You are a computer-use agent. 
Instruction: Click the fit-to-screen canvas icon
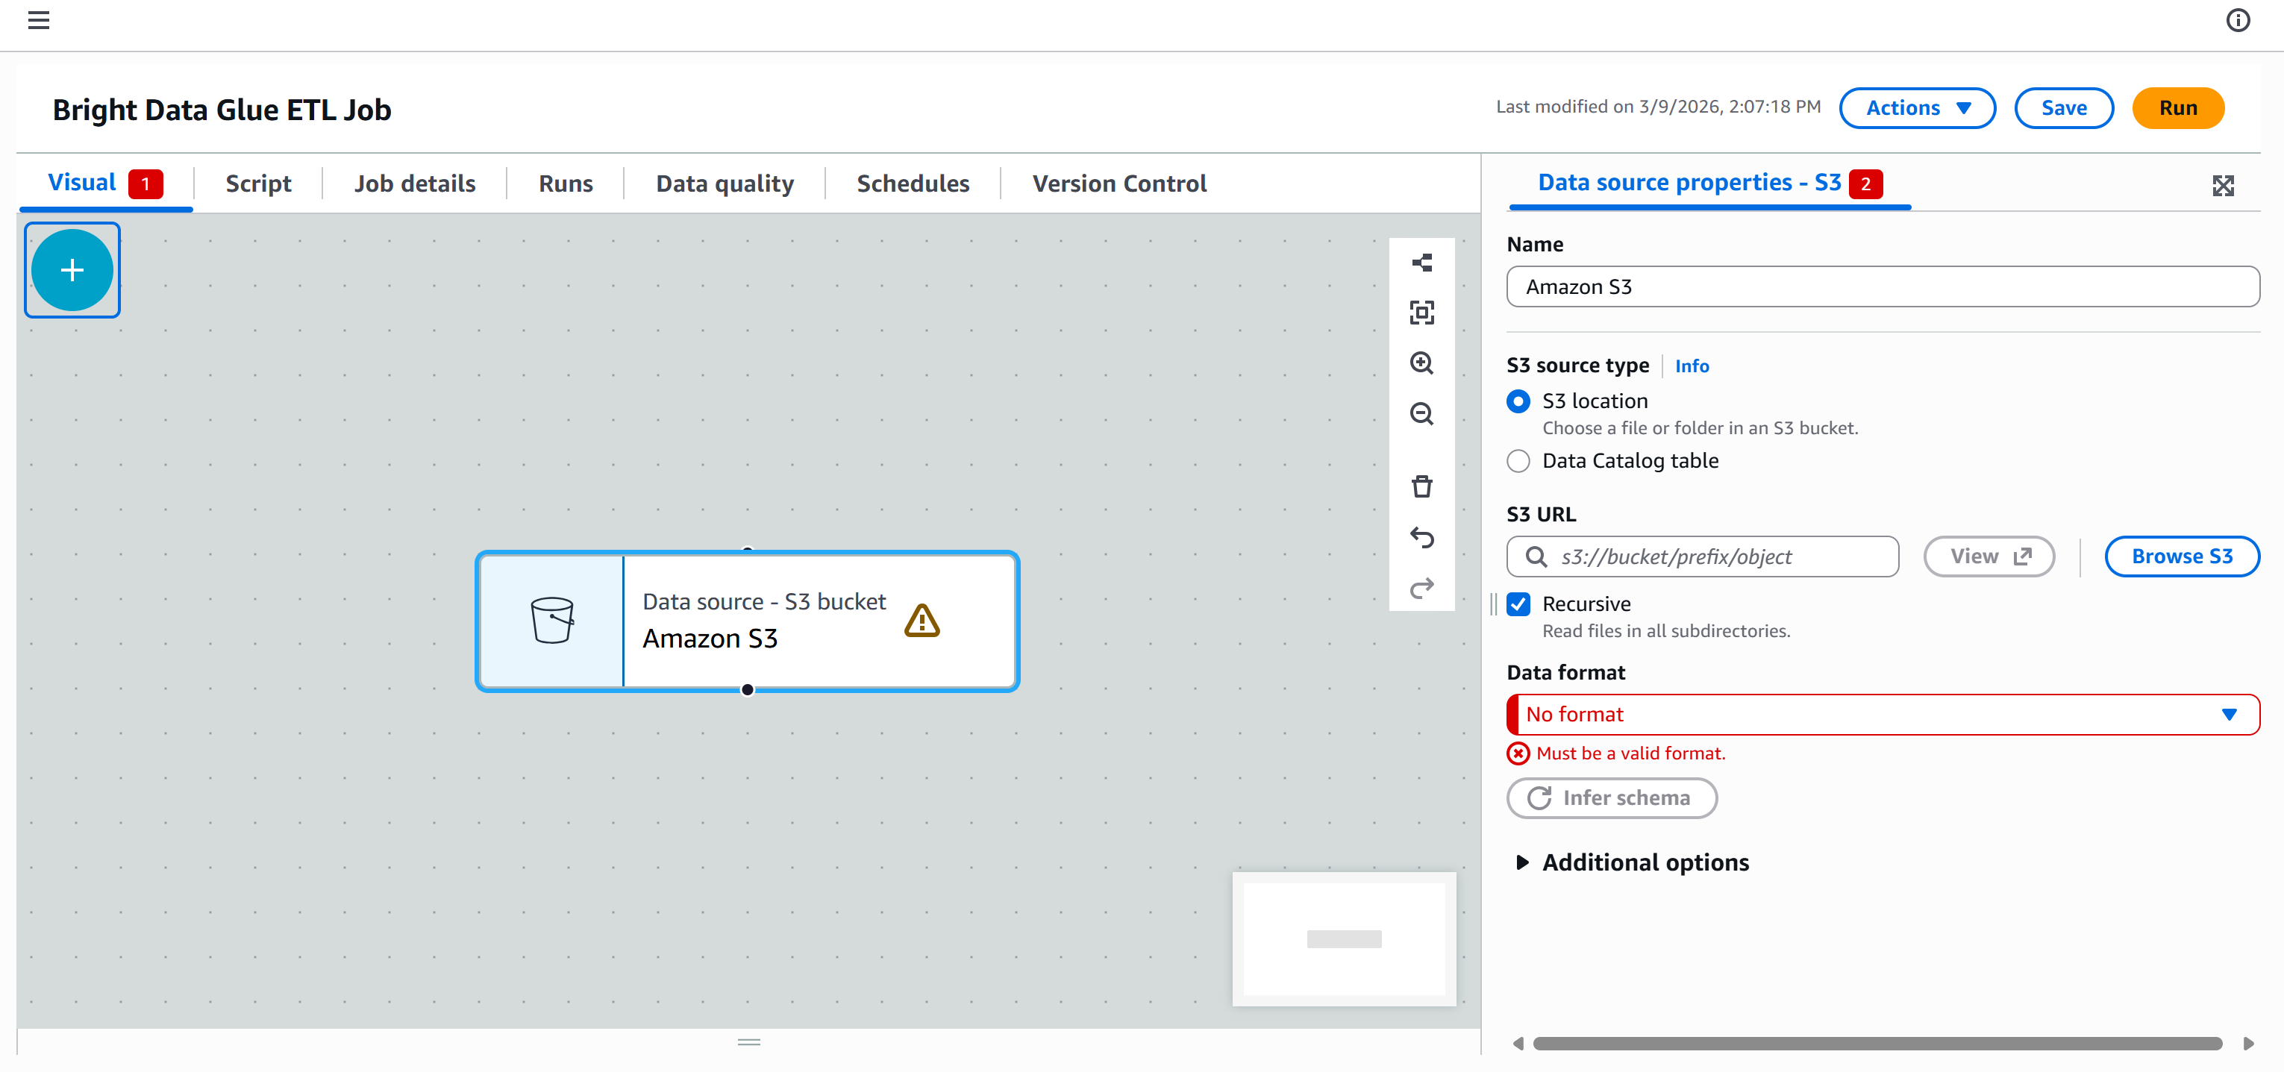point(1422,313)
